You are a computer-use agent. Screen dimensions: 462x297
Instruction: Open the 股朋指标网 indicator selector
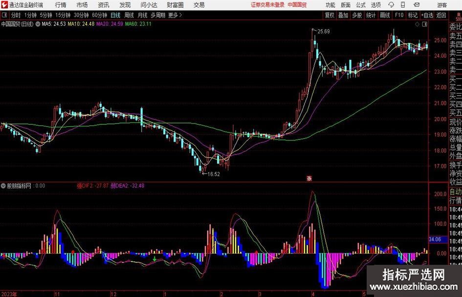point(3,186)
